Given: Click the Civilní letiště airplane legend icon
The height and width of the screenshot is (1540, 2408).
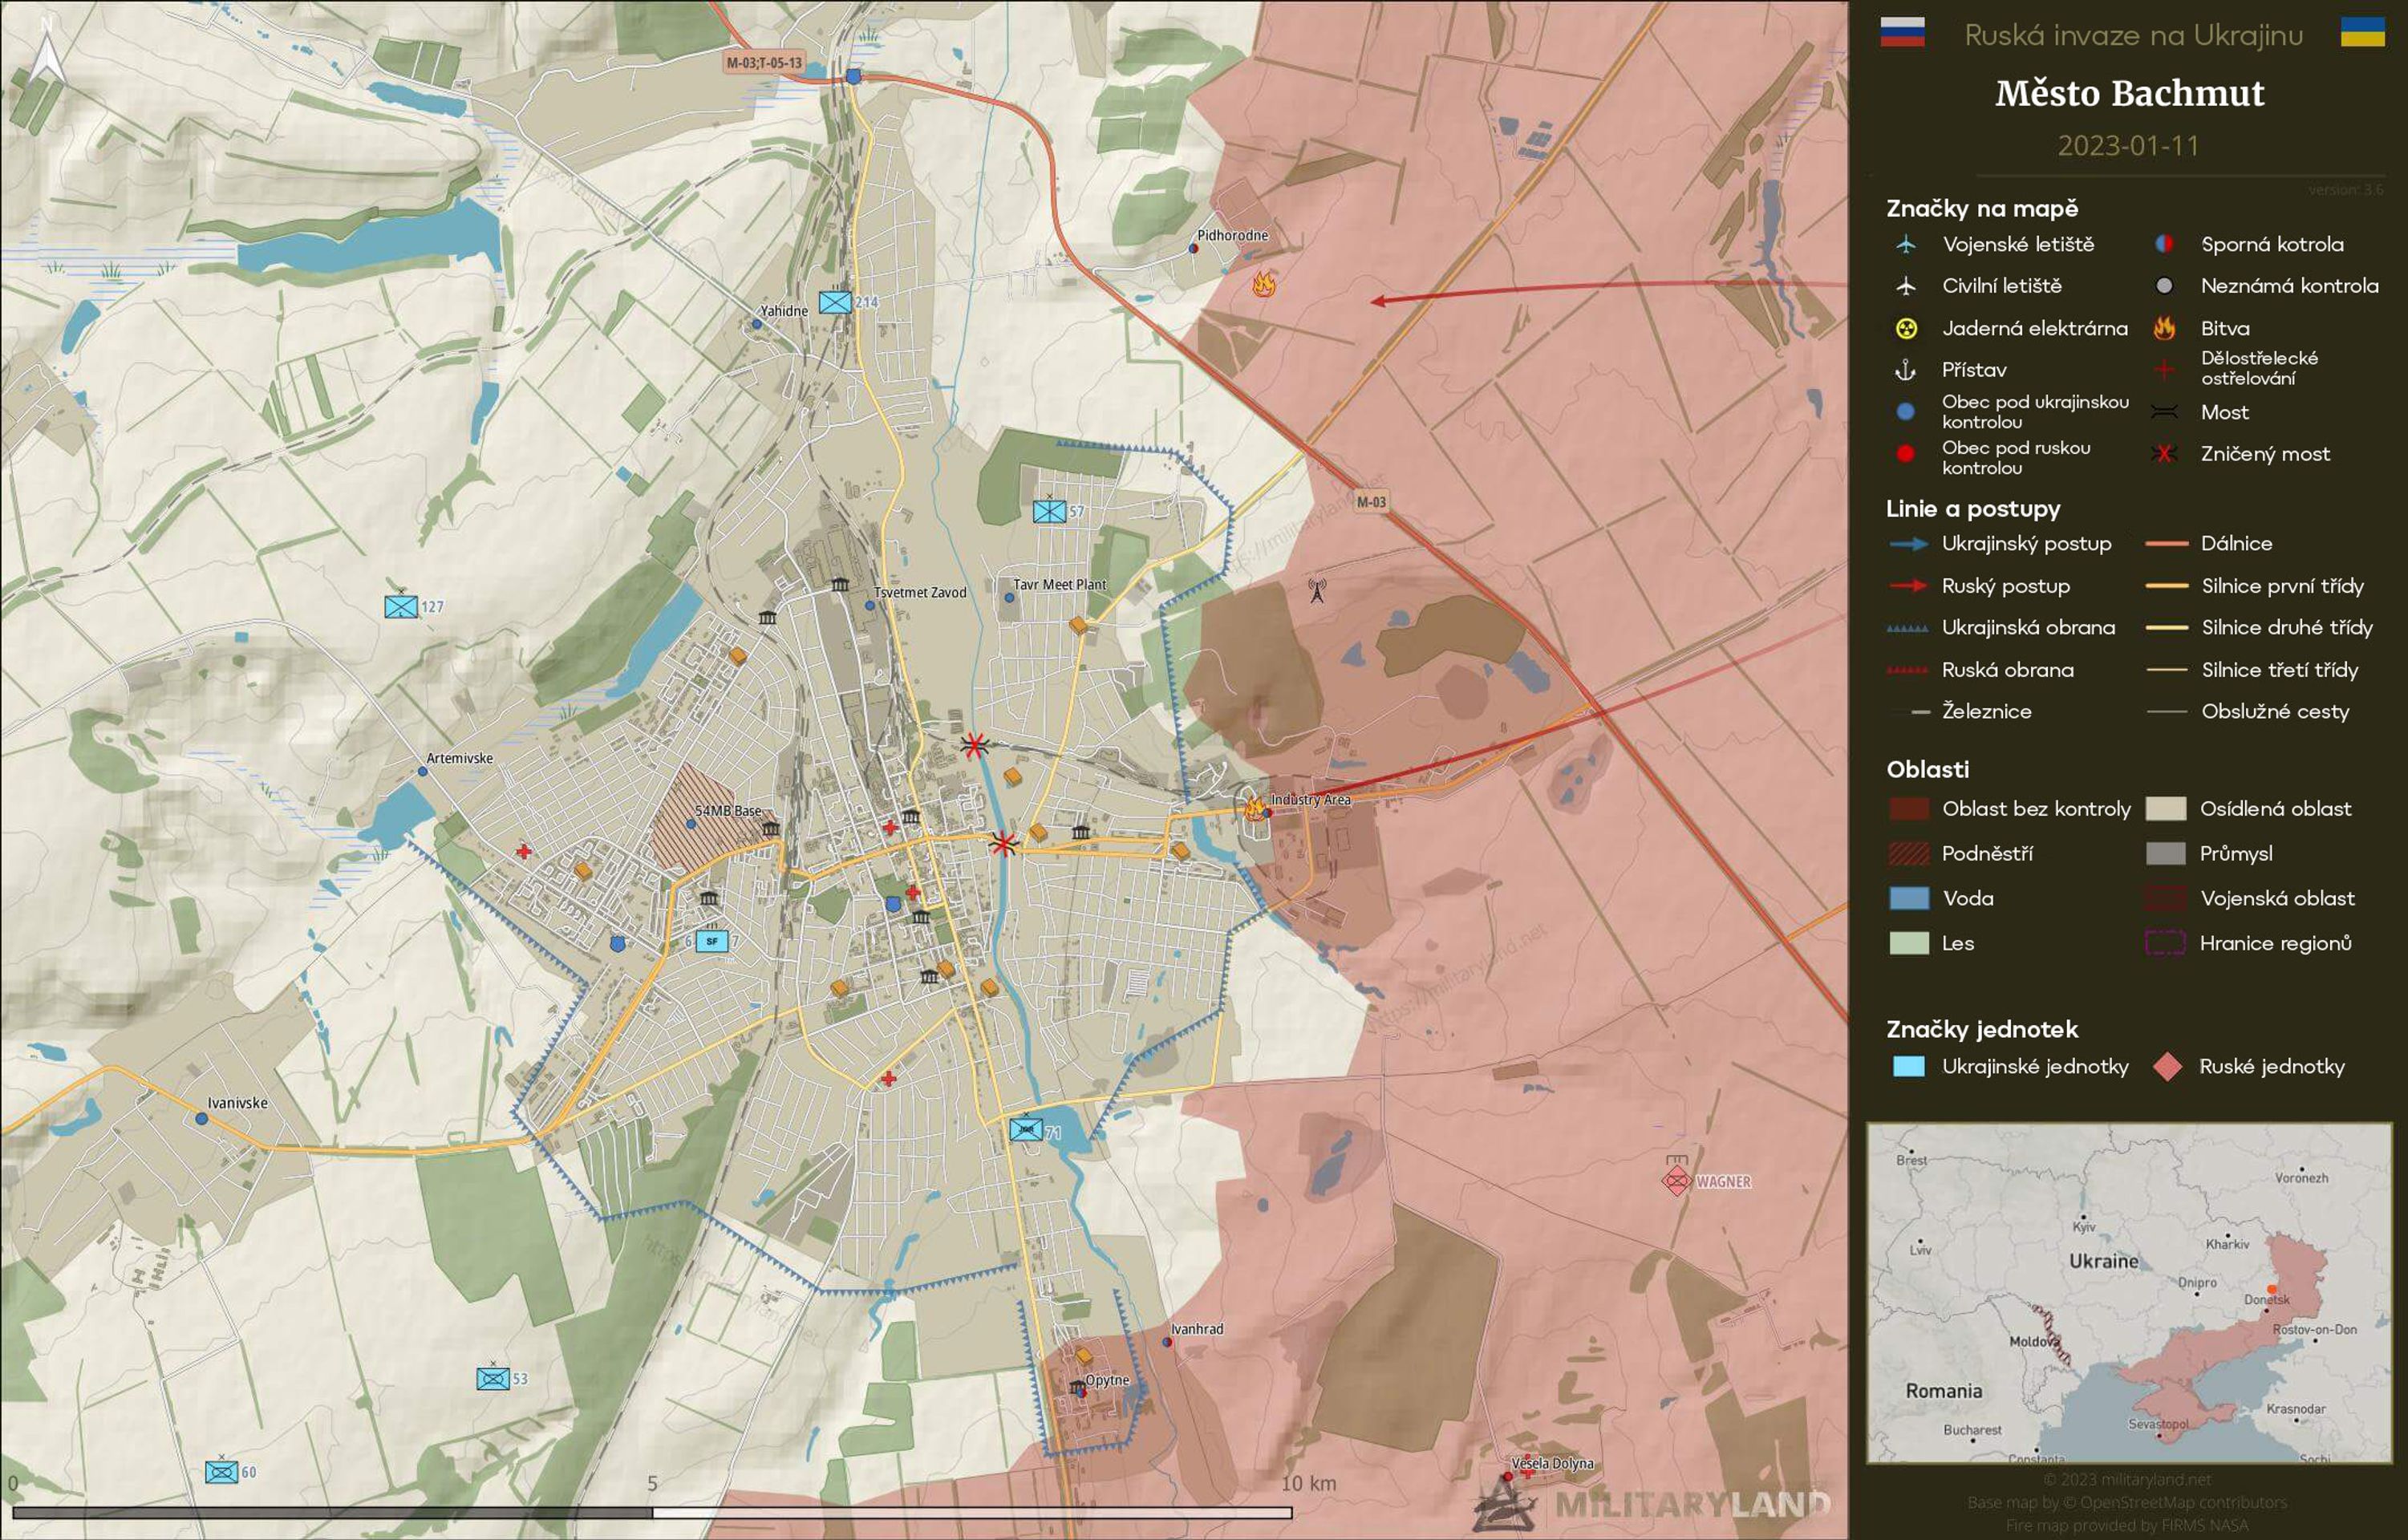Looking at the screenshot, I should click(1906, 286).
